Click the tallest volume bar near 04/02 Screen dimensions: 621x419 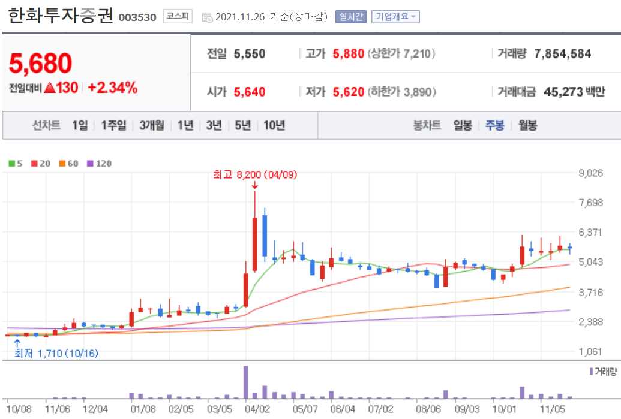tap(246, 382)
